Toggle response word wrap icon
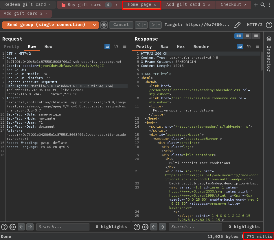Viewport: 274px width, 240px height. (x=240, y=47)
